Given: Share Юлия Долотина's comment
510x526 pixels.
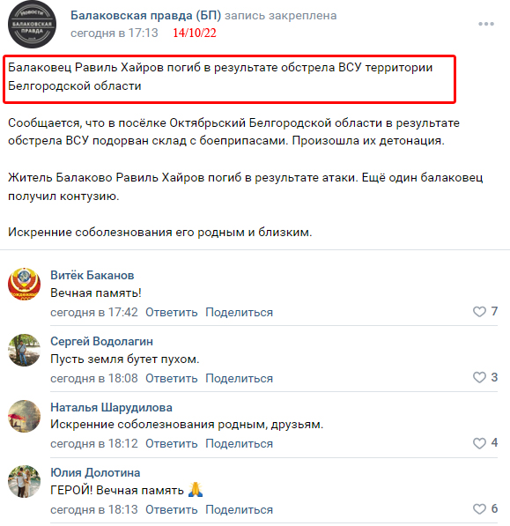Looking at the screenshot, I should coord(239,510).
